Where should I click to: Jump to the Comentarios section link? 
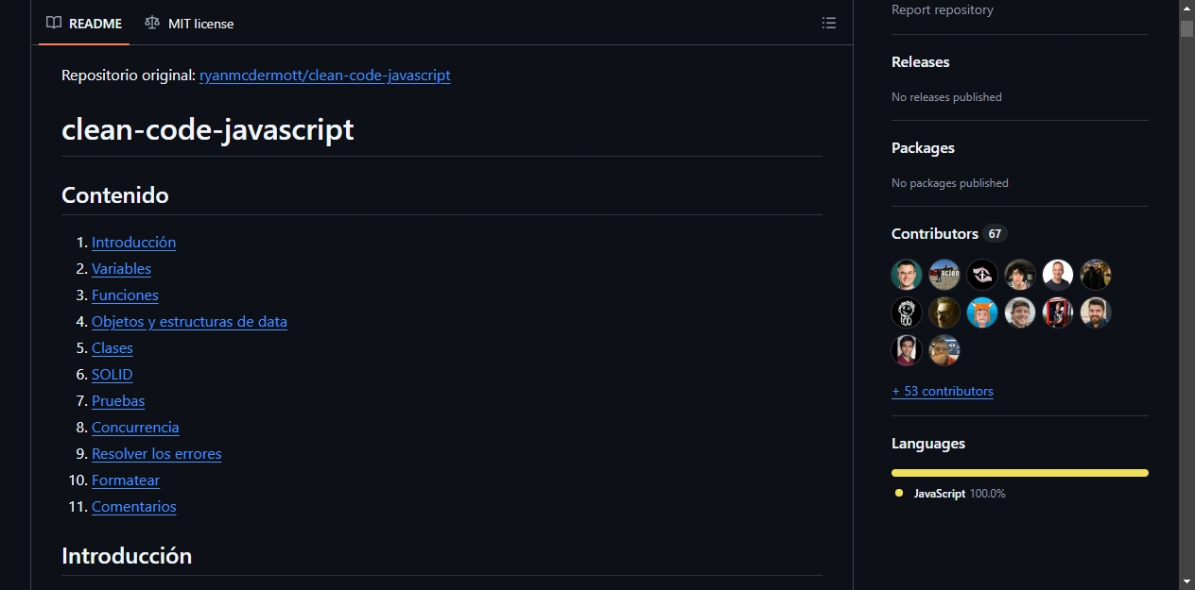134,506
